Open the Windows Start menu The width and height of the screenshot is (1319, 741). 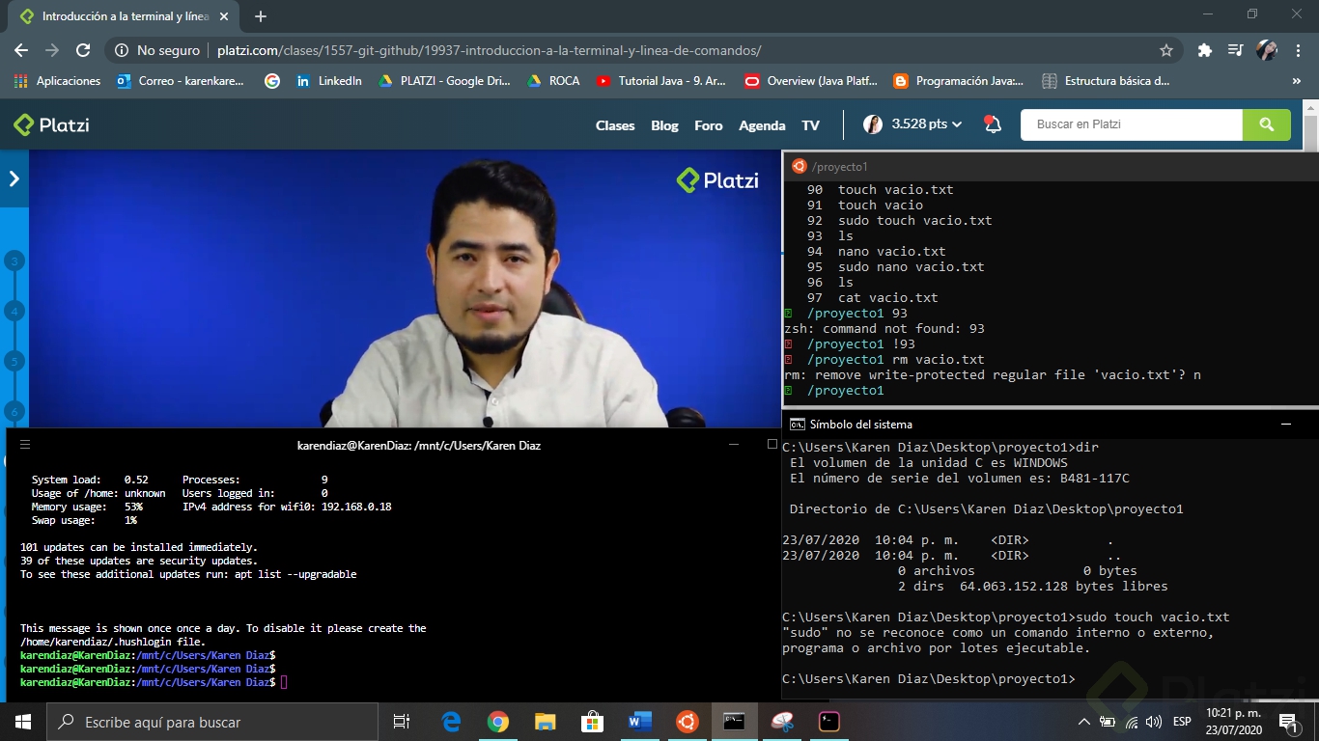pos(22,722)
